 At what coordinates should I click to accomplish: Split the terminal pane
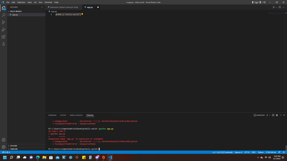coord(273,115)
